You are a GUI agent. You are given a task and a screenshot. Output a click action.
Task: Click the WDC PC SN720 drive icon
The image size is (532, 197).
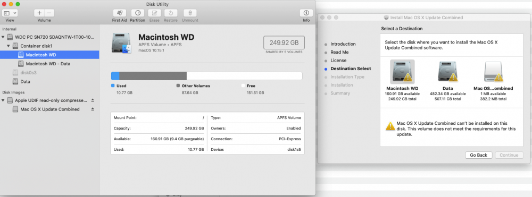pyautogui.click(x=10, y=37)
